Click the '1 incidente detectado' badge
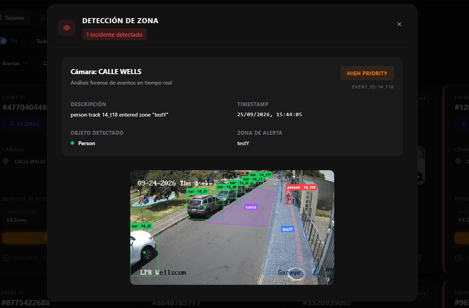Viewport: 469px width, 308px height. (114, 35)
